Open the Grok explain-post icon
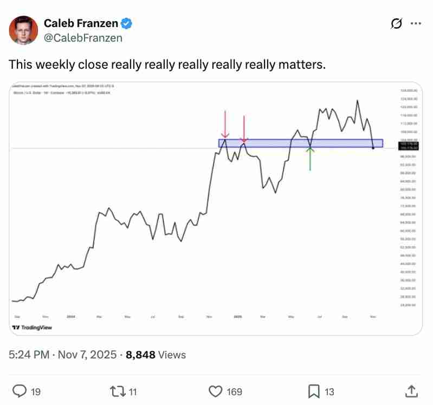The height and width of the screenshot is (405, 433). pos(396,24)
